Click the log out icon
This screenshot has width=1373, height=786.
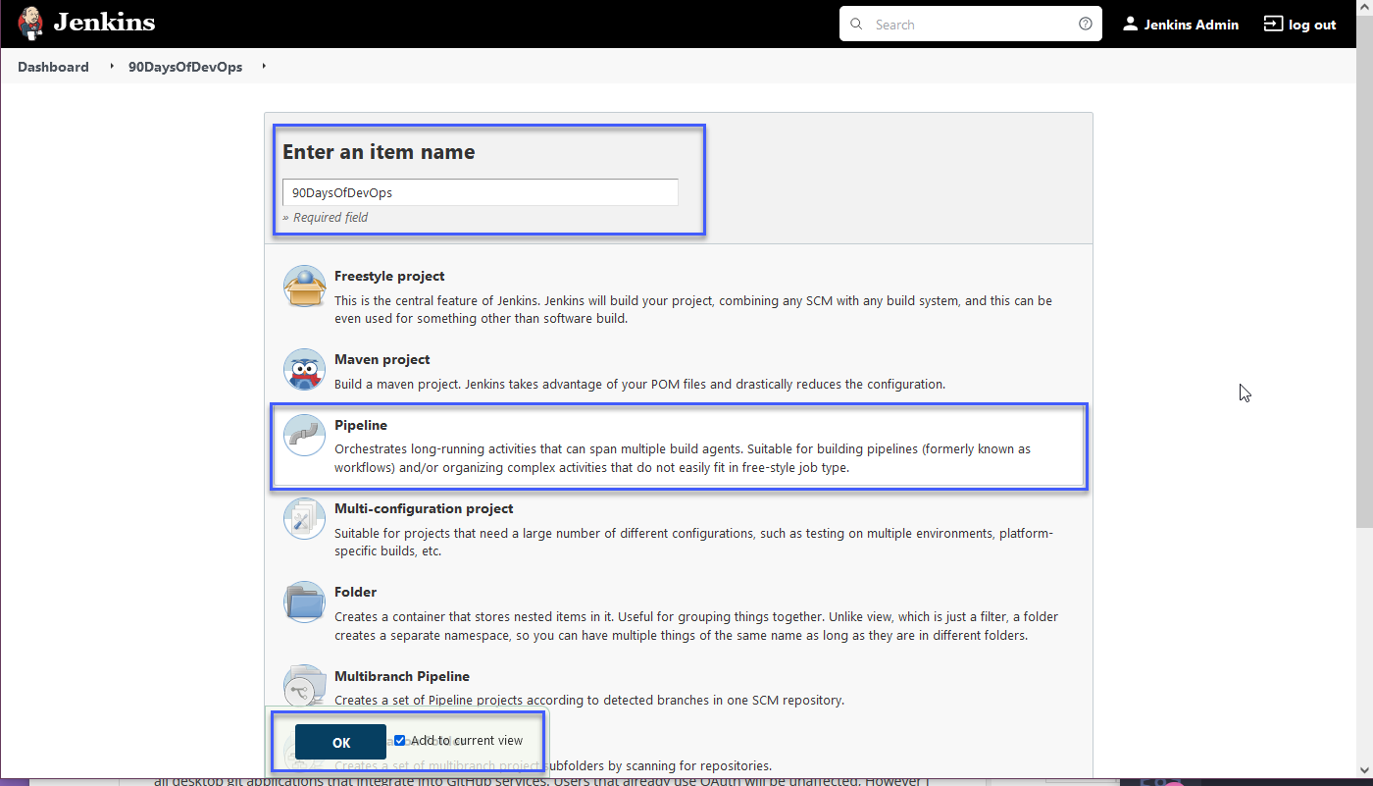[1273, 24]
